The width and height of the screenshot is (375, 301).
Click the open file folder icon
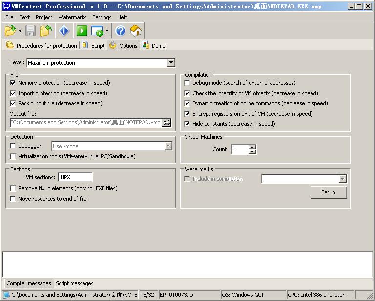(x=10, y=31)
